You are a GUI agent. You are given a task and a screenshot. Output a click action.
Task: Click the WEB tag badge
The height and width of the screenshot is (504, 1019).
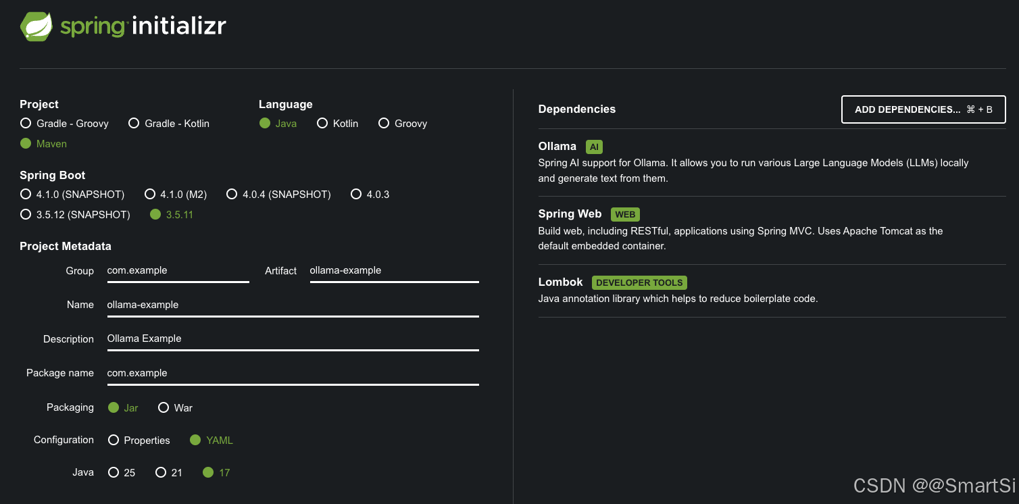(625, 215)
